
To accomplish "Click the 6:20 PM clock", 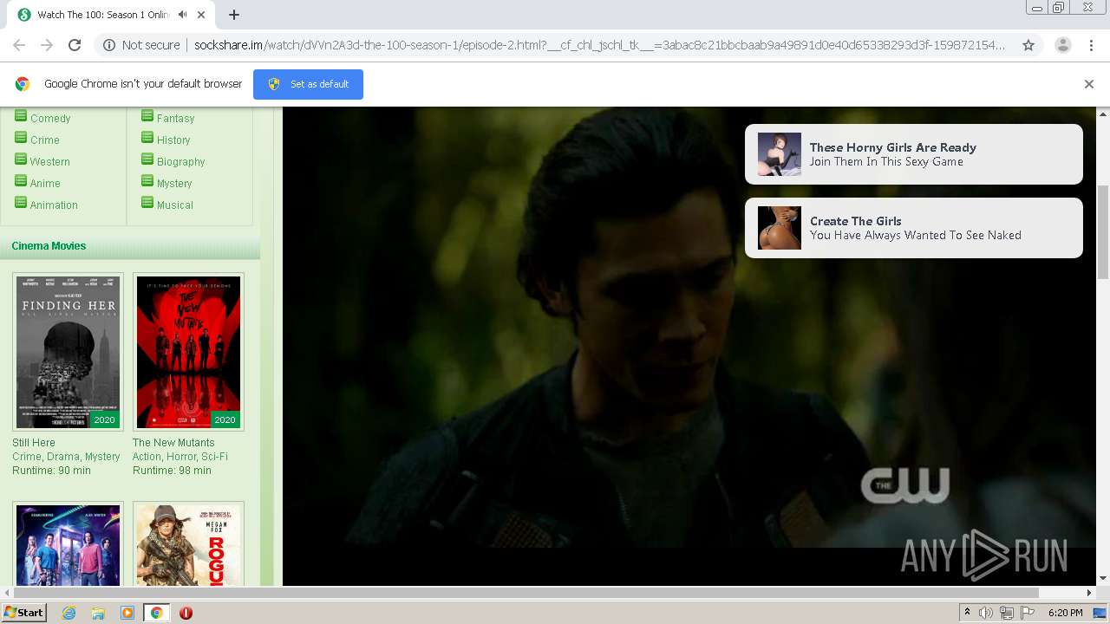I will [1065, 613].
